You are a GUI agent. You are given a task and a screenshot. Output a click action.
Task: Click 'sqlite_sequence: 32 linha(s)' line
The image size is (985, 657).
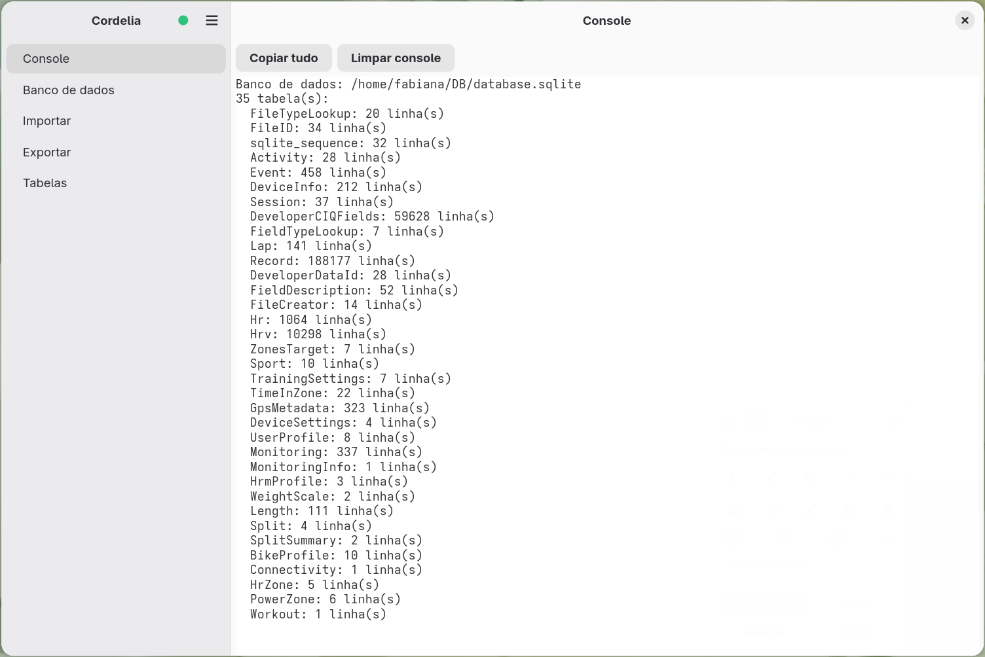[x=350, y=143]
